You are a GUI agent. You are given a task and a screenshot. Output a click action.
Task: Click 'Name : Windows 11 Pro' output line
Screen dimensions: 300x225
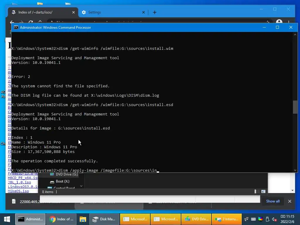36,142
